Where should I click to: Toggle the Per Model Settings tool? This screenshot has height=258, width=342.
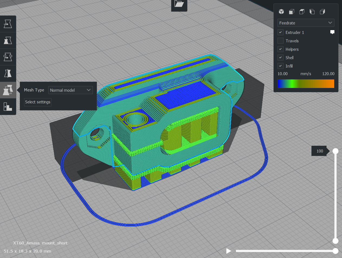(8, 90)
